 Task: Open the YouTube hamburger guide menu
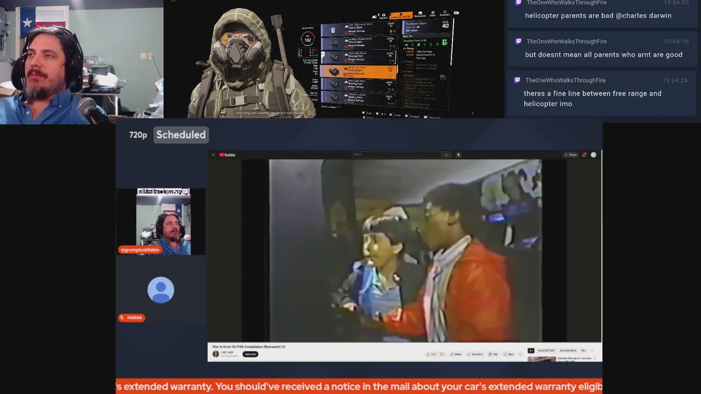click(x=214, y=155)
